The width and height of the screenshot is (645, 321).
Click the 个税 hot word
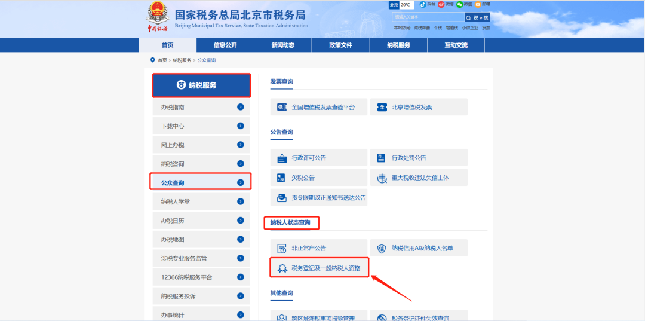click(438, 27)
